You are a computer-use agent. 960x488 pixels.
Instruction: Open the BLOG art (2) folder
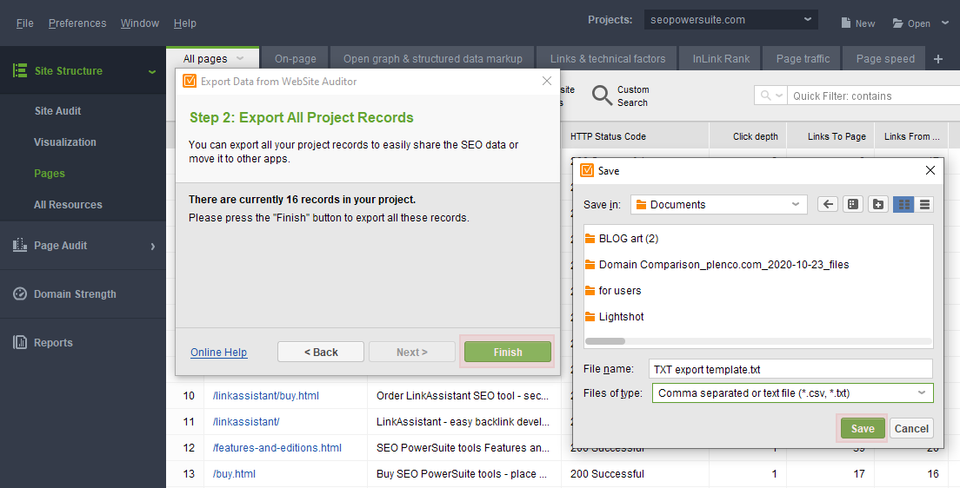622,239
